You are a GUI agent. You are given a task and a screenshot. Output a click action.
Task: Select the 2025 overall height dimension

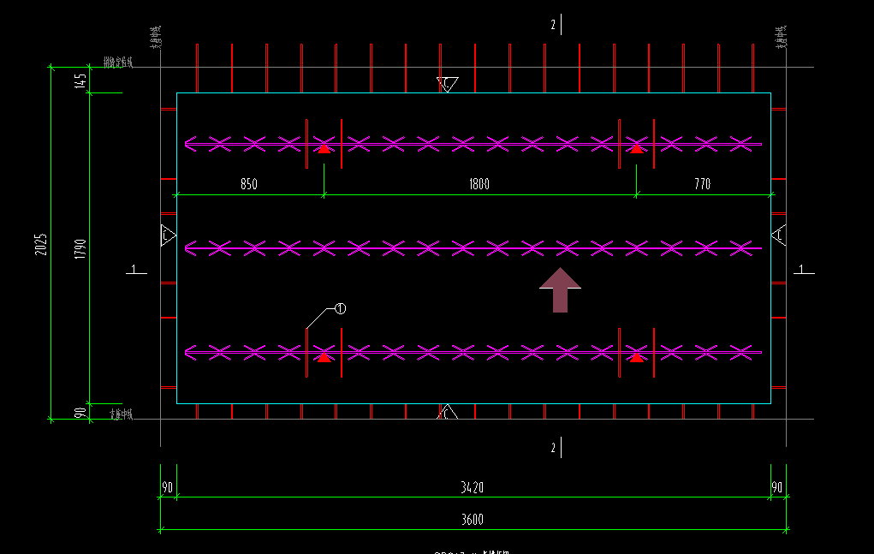click(x=41, y=245)
